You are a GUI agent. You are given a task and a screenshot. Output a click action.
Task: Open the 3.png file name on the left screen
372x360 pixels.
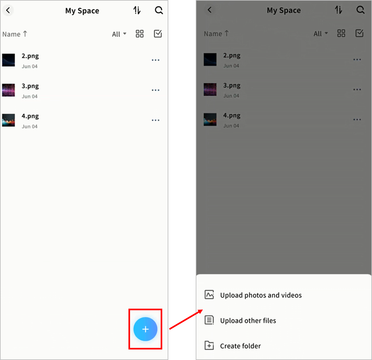[30, 86]
